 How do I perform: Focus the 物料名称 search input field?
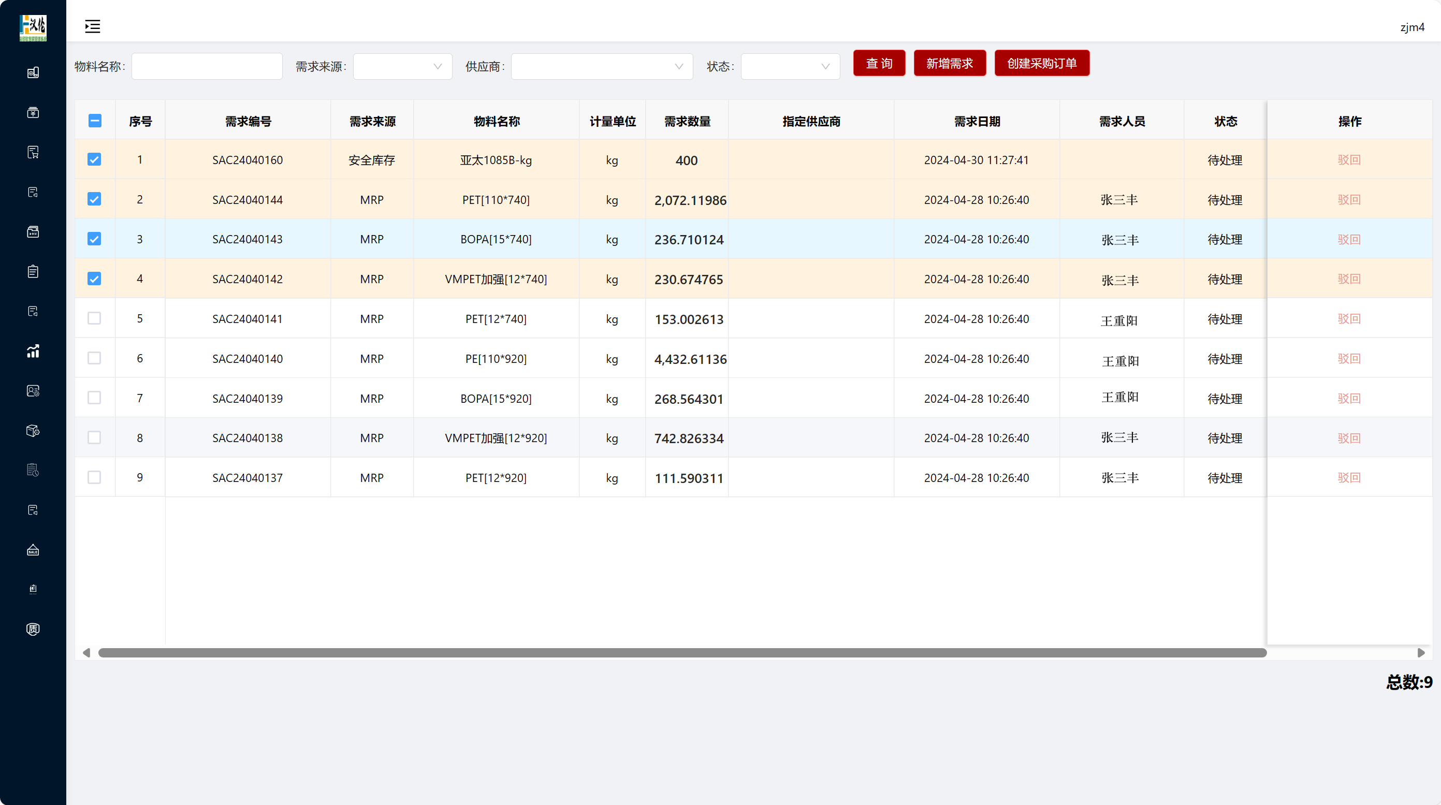[207, 67]
